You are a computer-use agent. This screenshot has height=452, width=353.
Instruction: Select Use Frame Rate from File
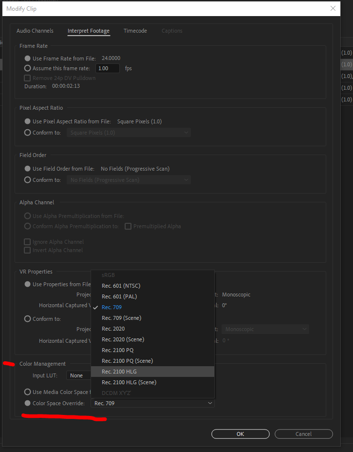point(28,59)
